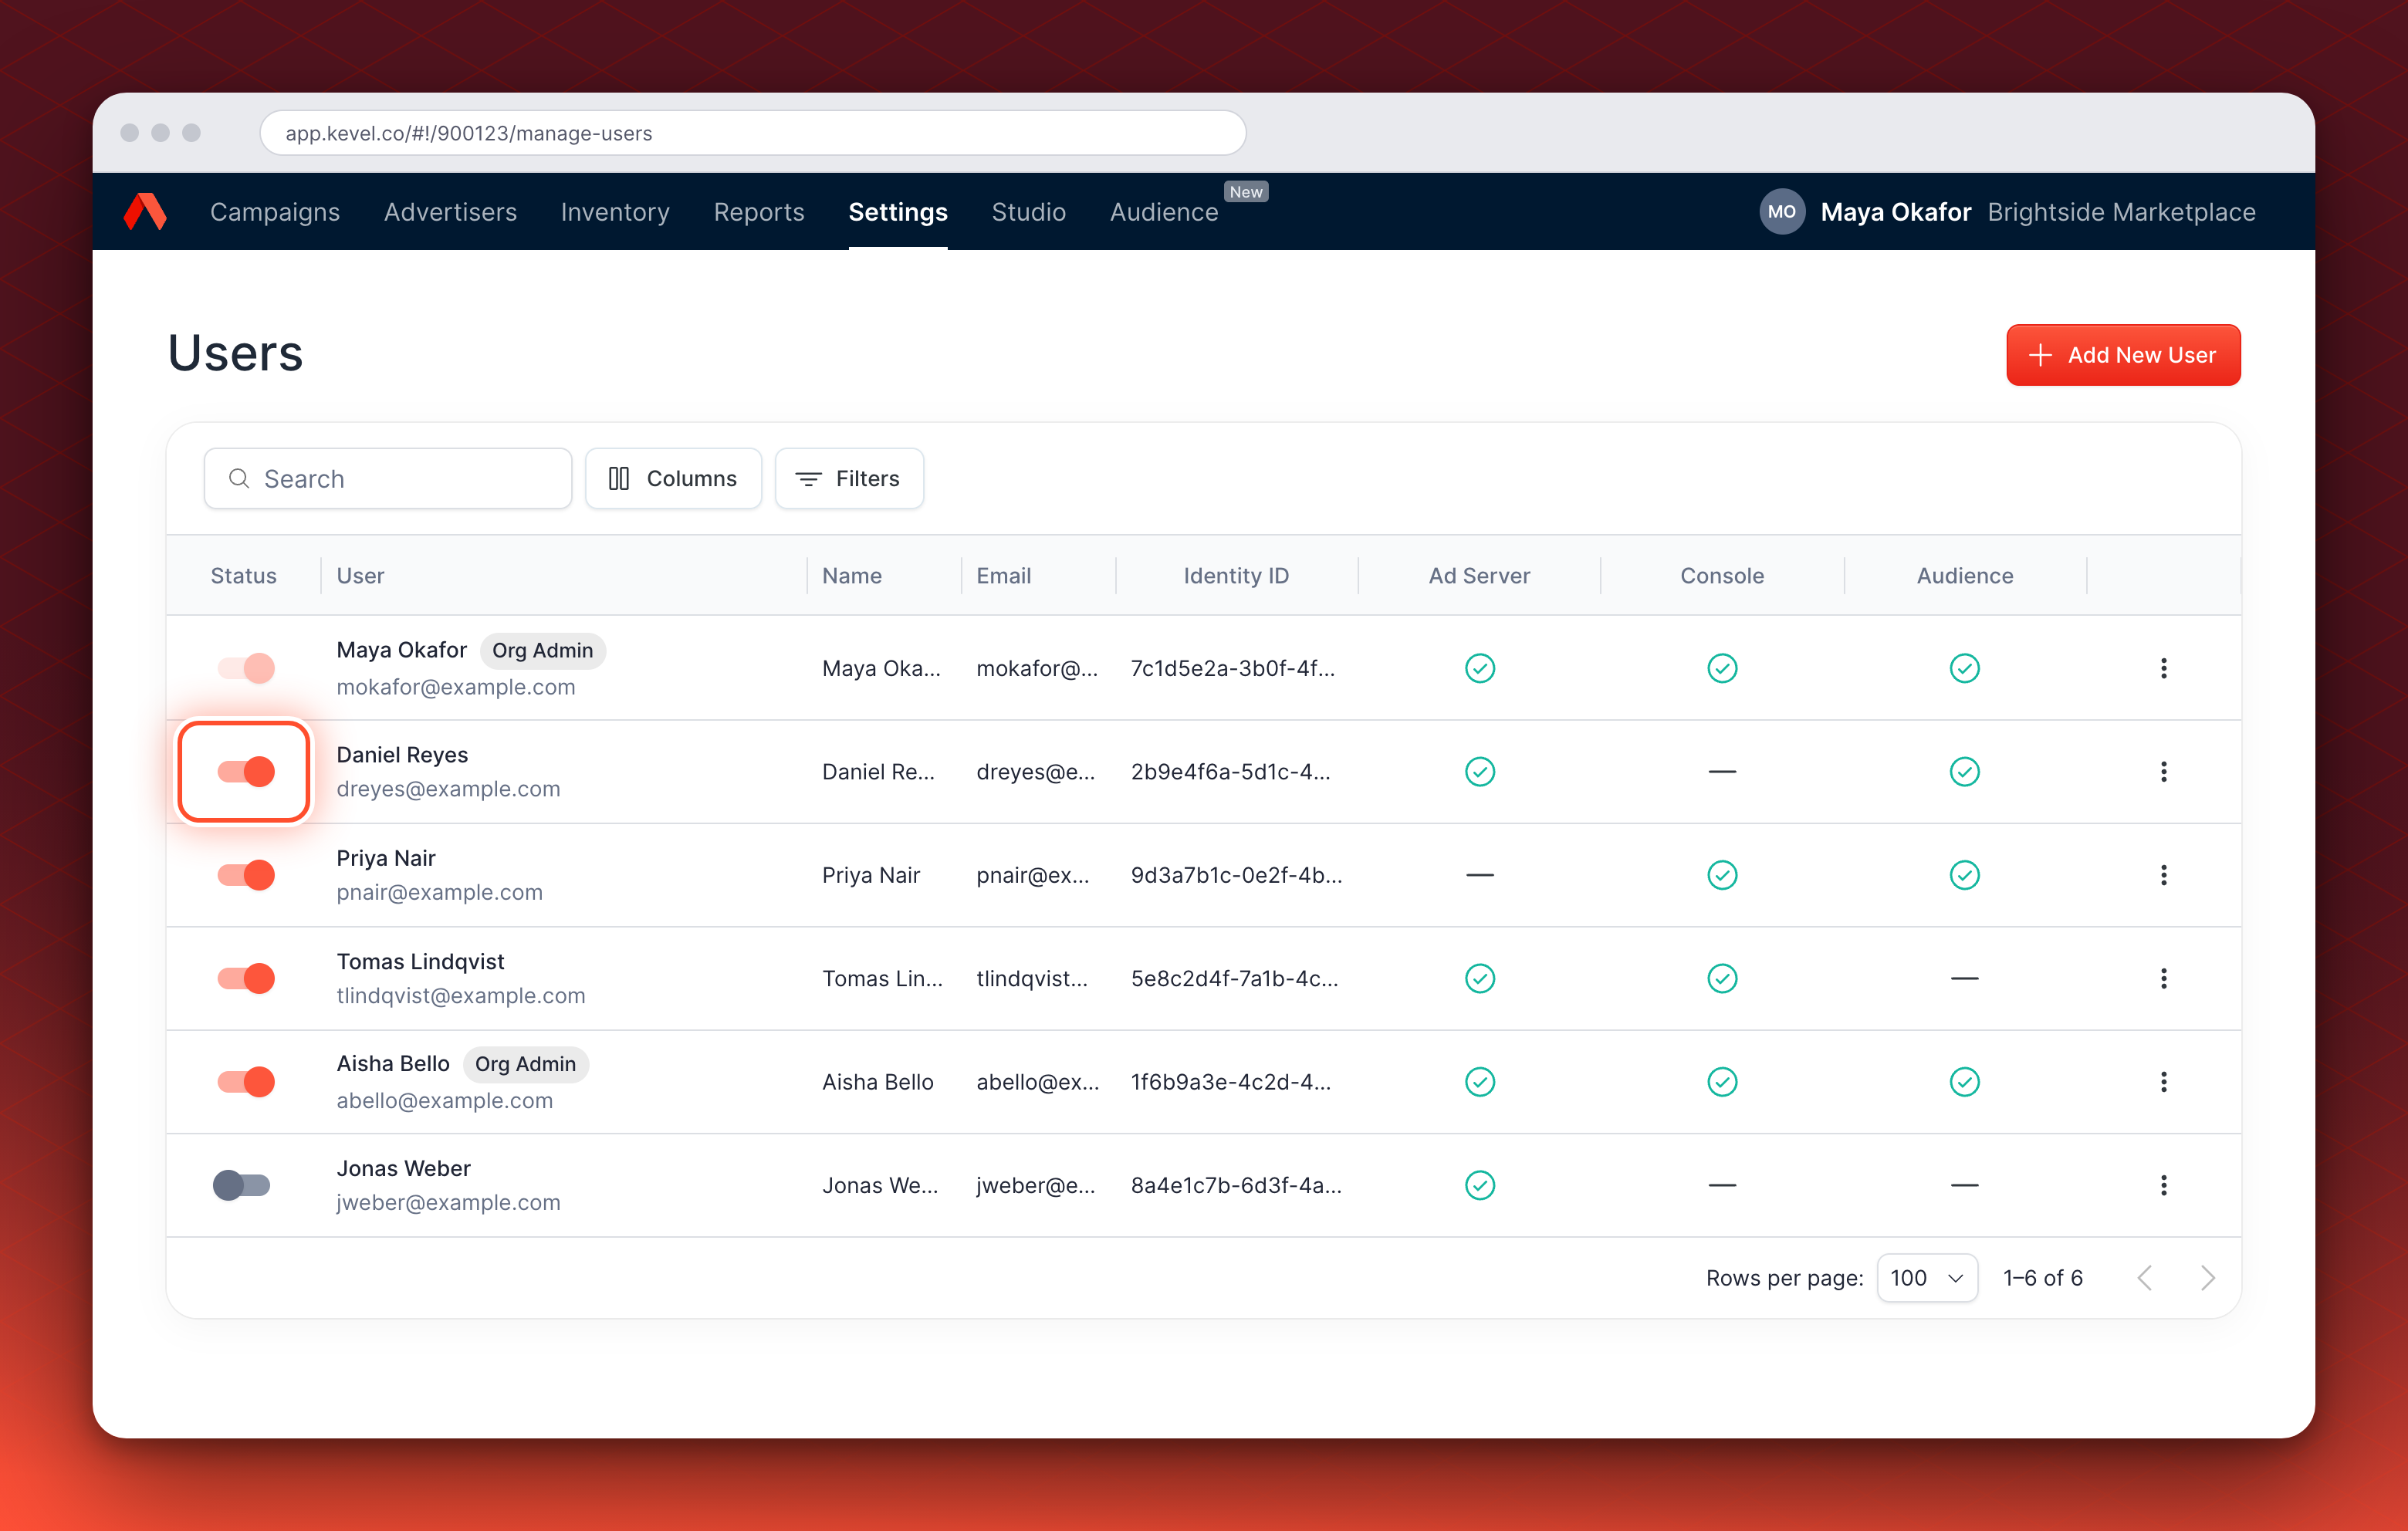The height and width of the screenshot is (1531, 2408).
Task: Disable Tomas Lindqvist's status switch
Action: click(x=246, y=978)
